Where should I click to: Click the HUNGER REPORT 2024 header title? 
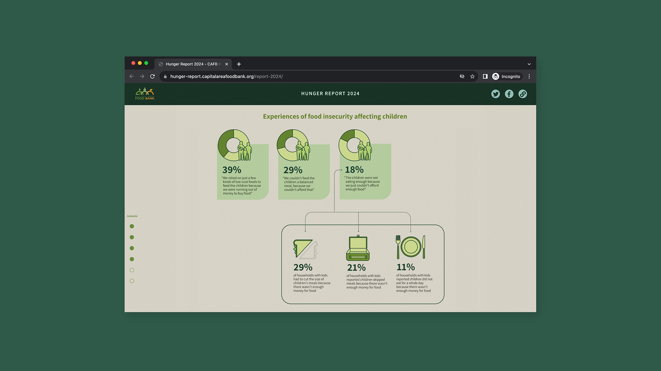pyautogui.click(x=330, y=93)
